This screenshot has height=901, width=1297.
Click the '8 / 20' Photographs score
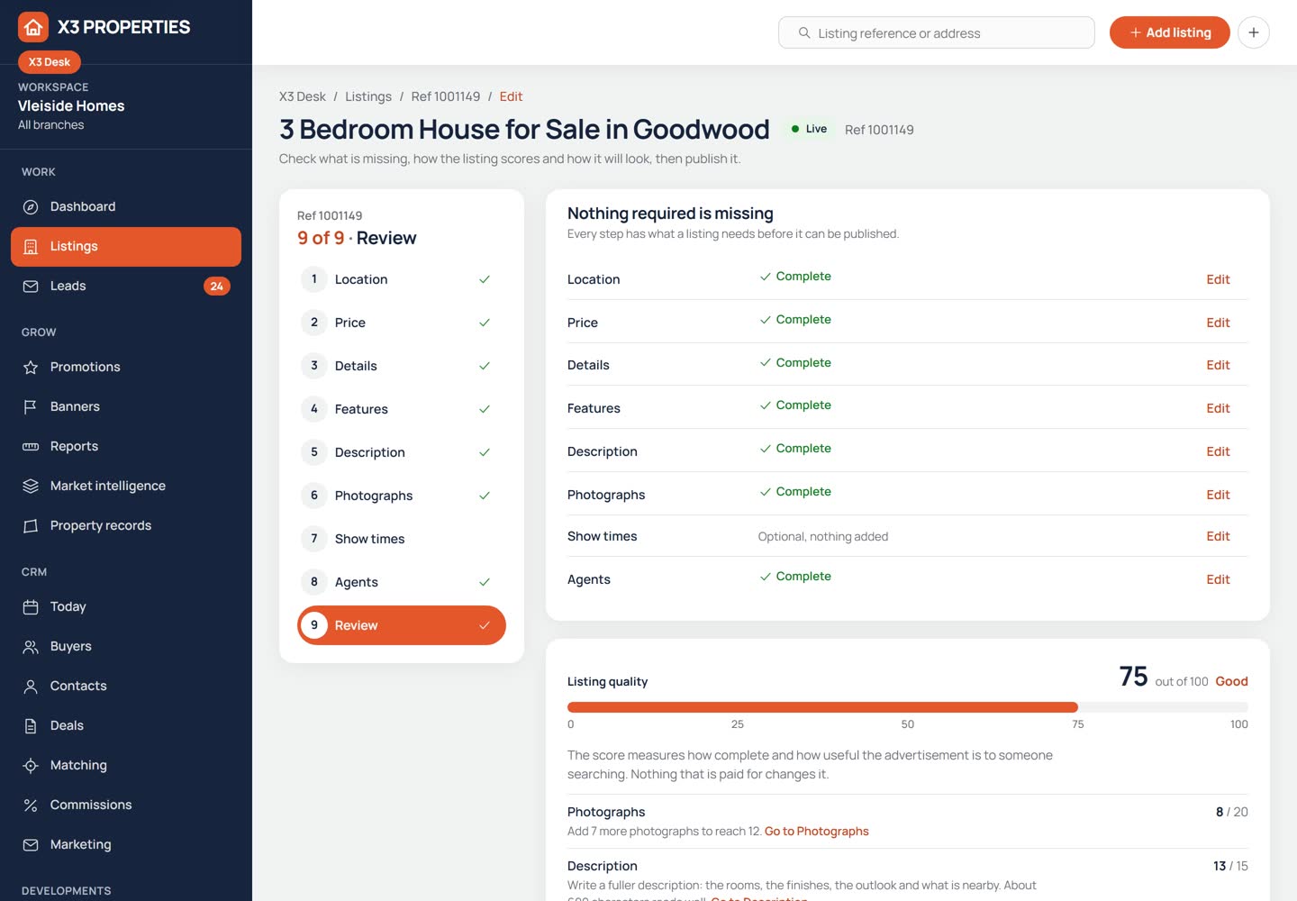[x=1231, y=812]
